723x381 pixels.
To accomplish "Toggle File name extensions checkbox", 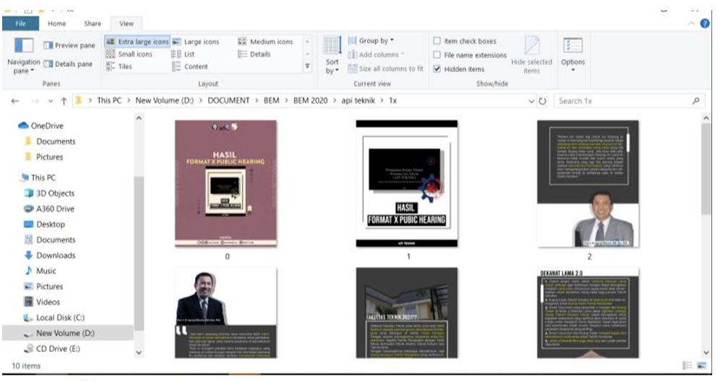I will tap(438, 55).
